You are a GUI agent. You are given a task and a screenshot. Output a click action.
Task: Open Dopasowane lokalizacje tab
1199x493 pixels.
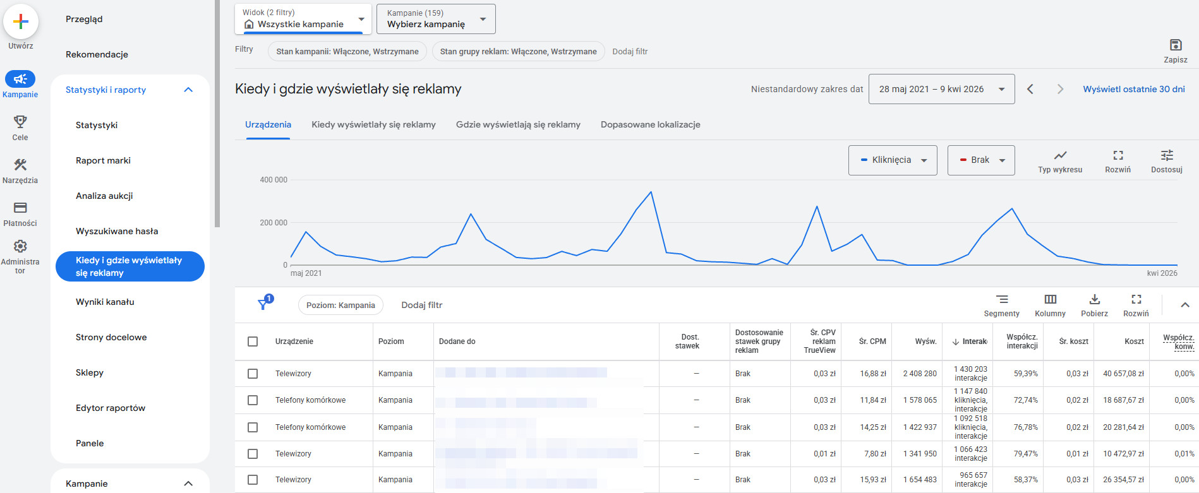650,124
